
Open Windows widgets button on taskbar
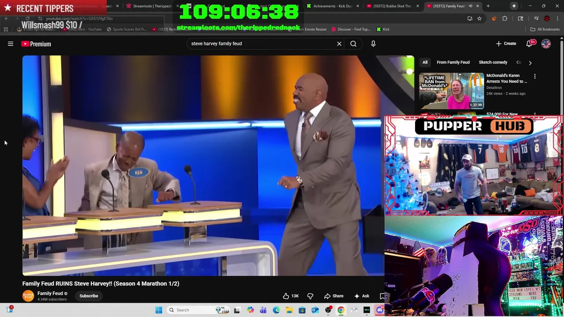click(x=9, y=310)
